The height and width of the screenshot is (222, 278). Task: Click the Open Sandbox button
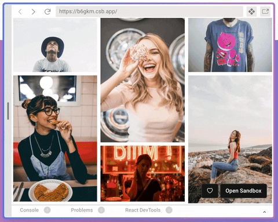(243, 191)
